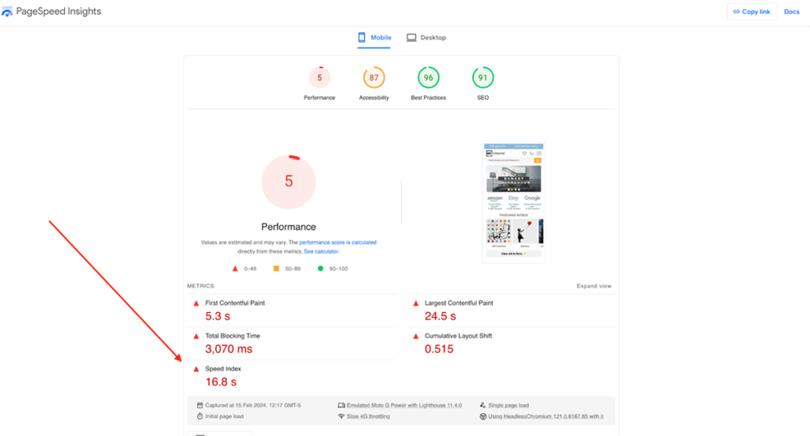Click the stopwatch icon beside Initial page load
Viewport: 810px width, 436px height.
[x=200, y=416]
